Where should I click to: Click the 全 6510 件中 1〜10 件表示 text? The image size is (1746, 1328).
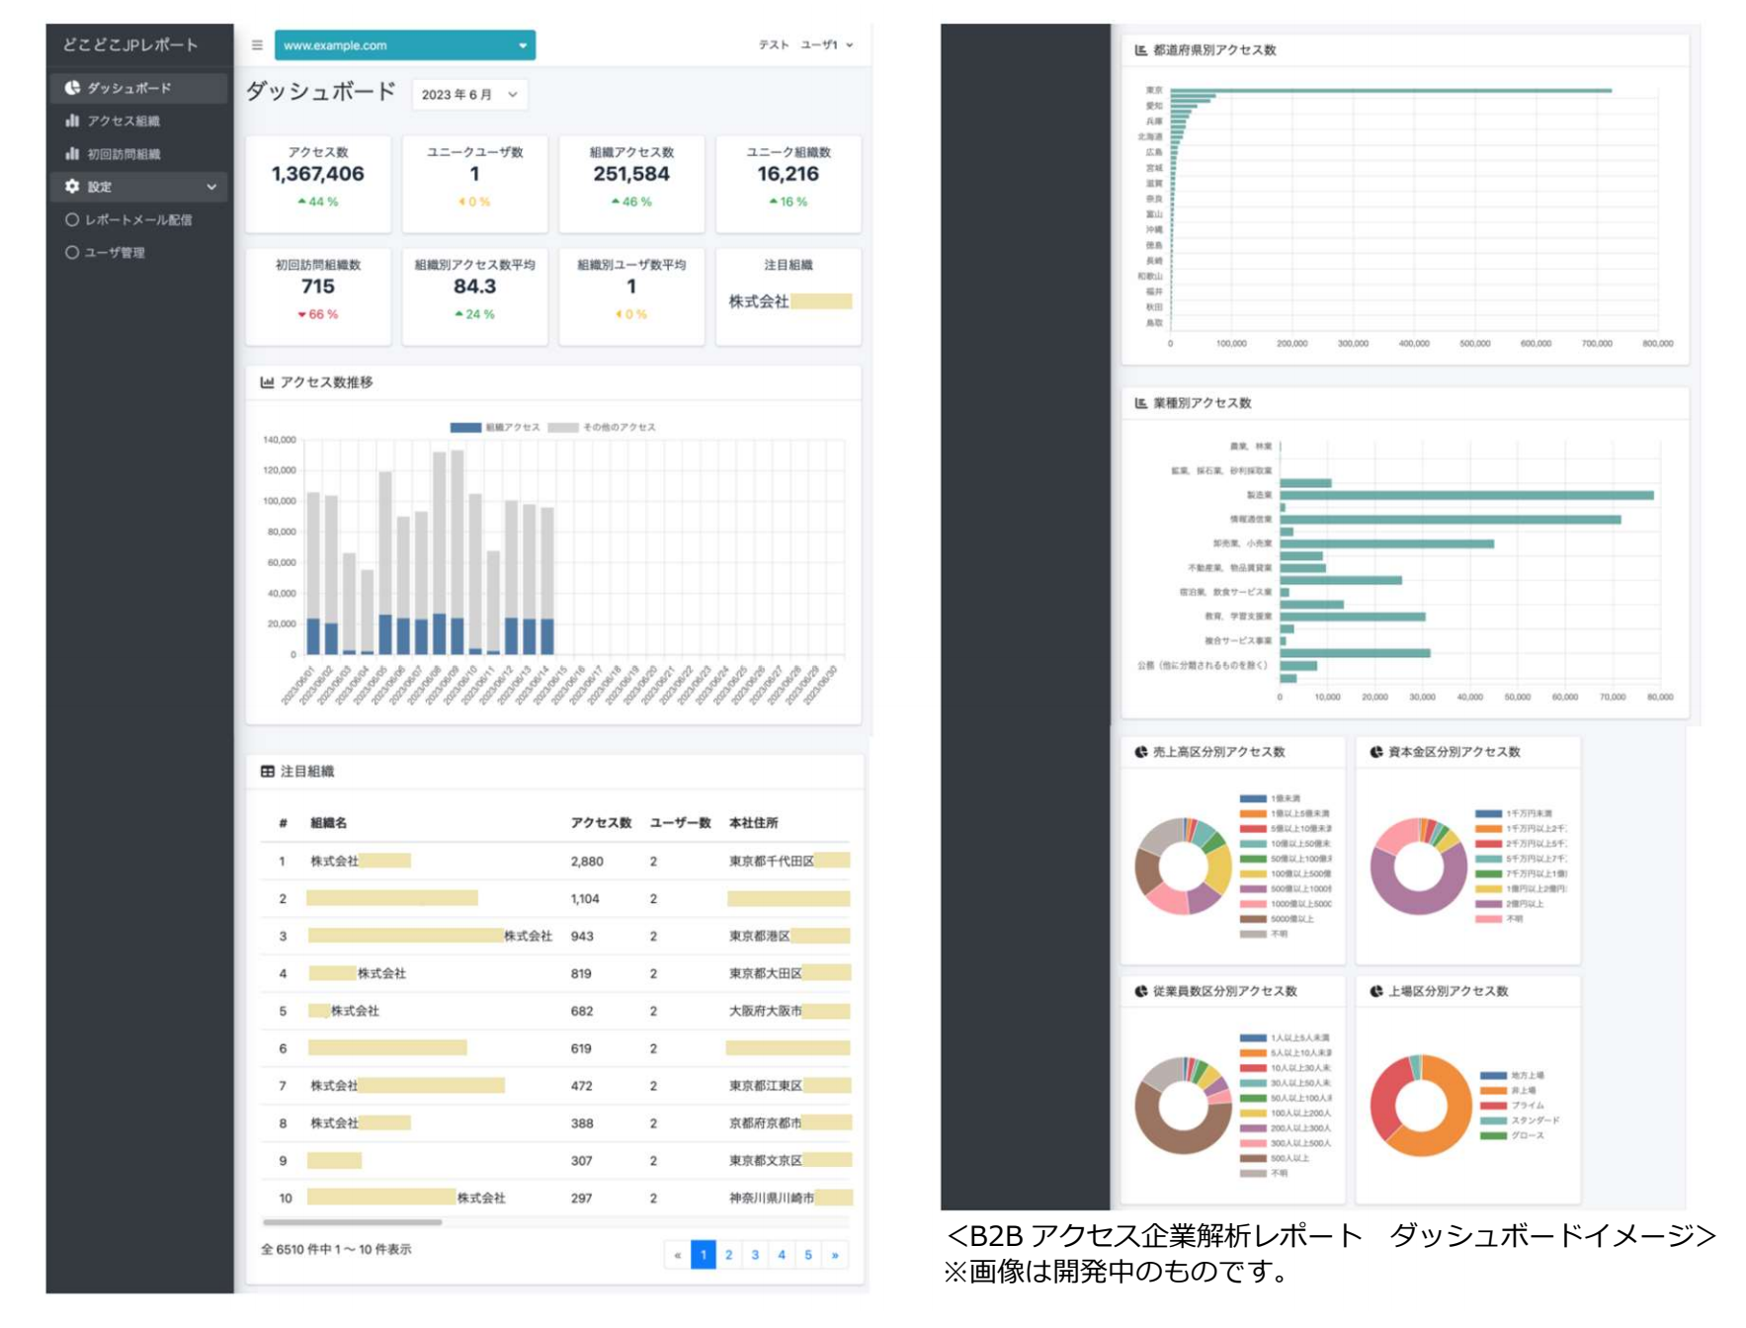coord(336,1250)
